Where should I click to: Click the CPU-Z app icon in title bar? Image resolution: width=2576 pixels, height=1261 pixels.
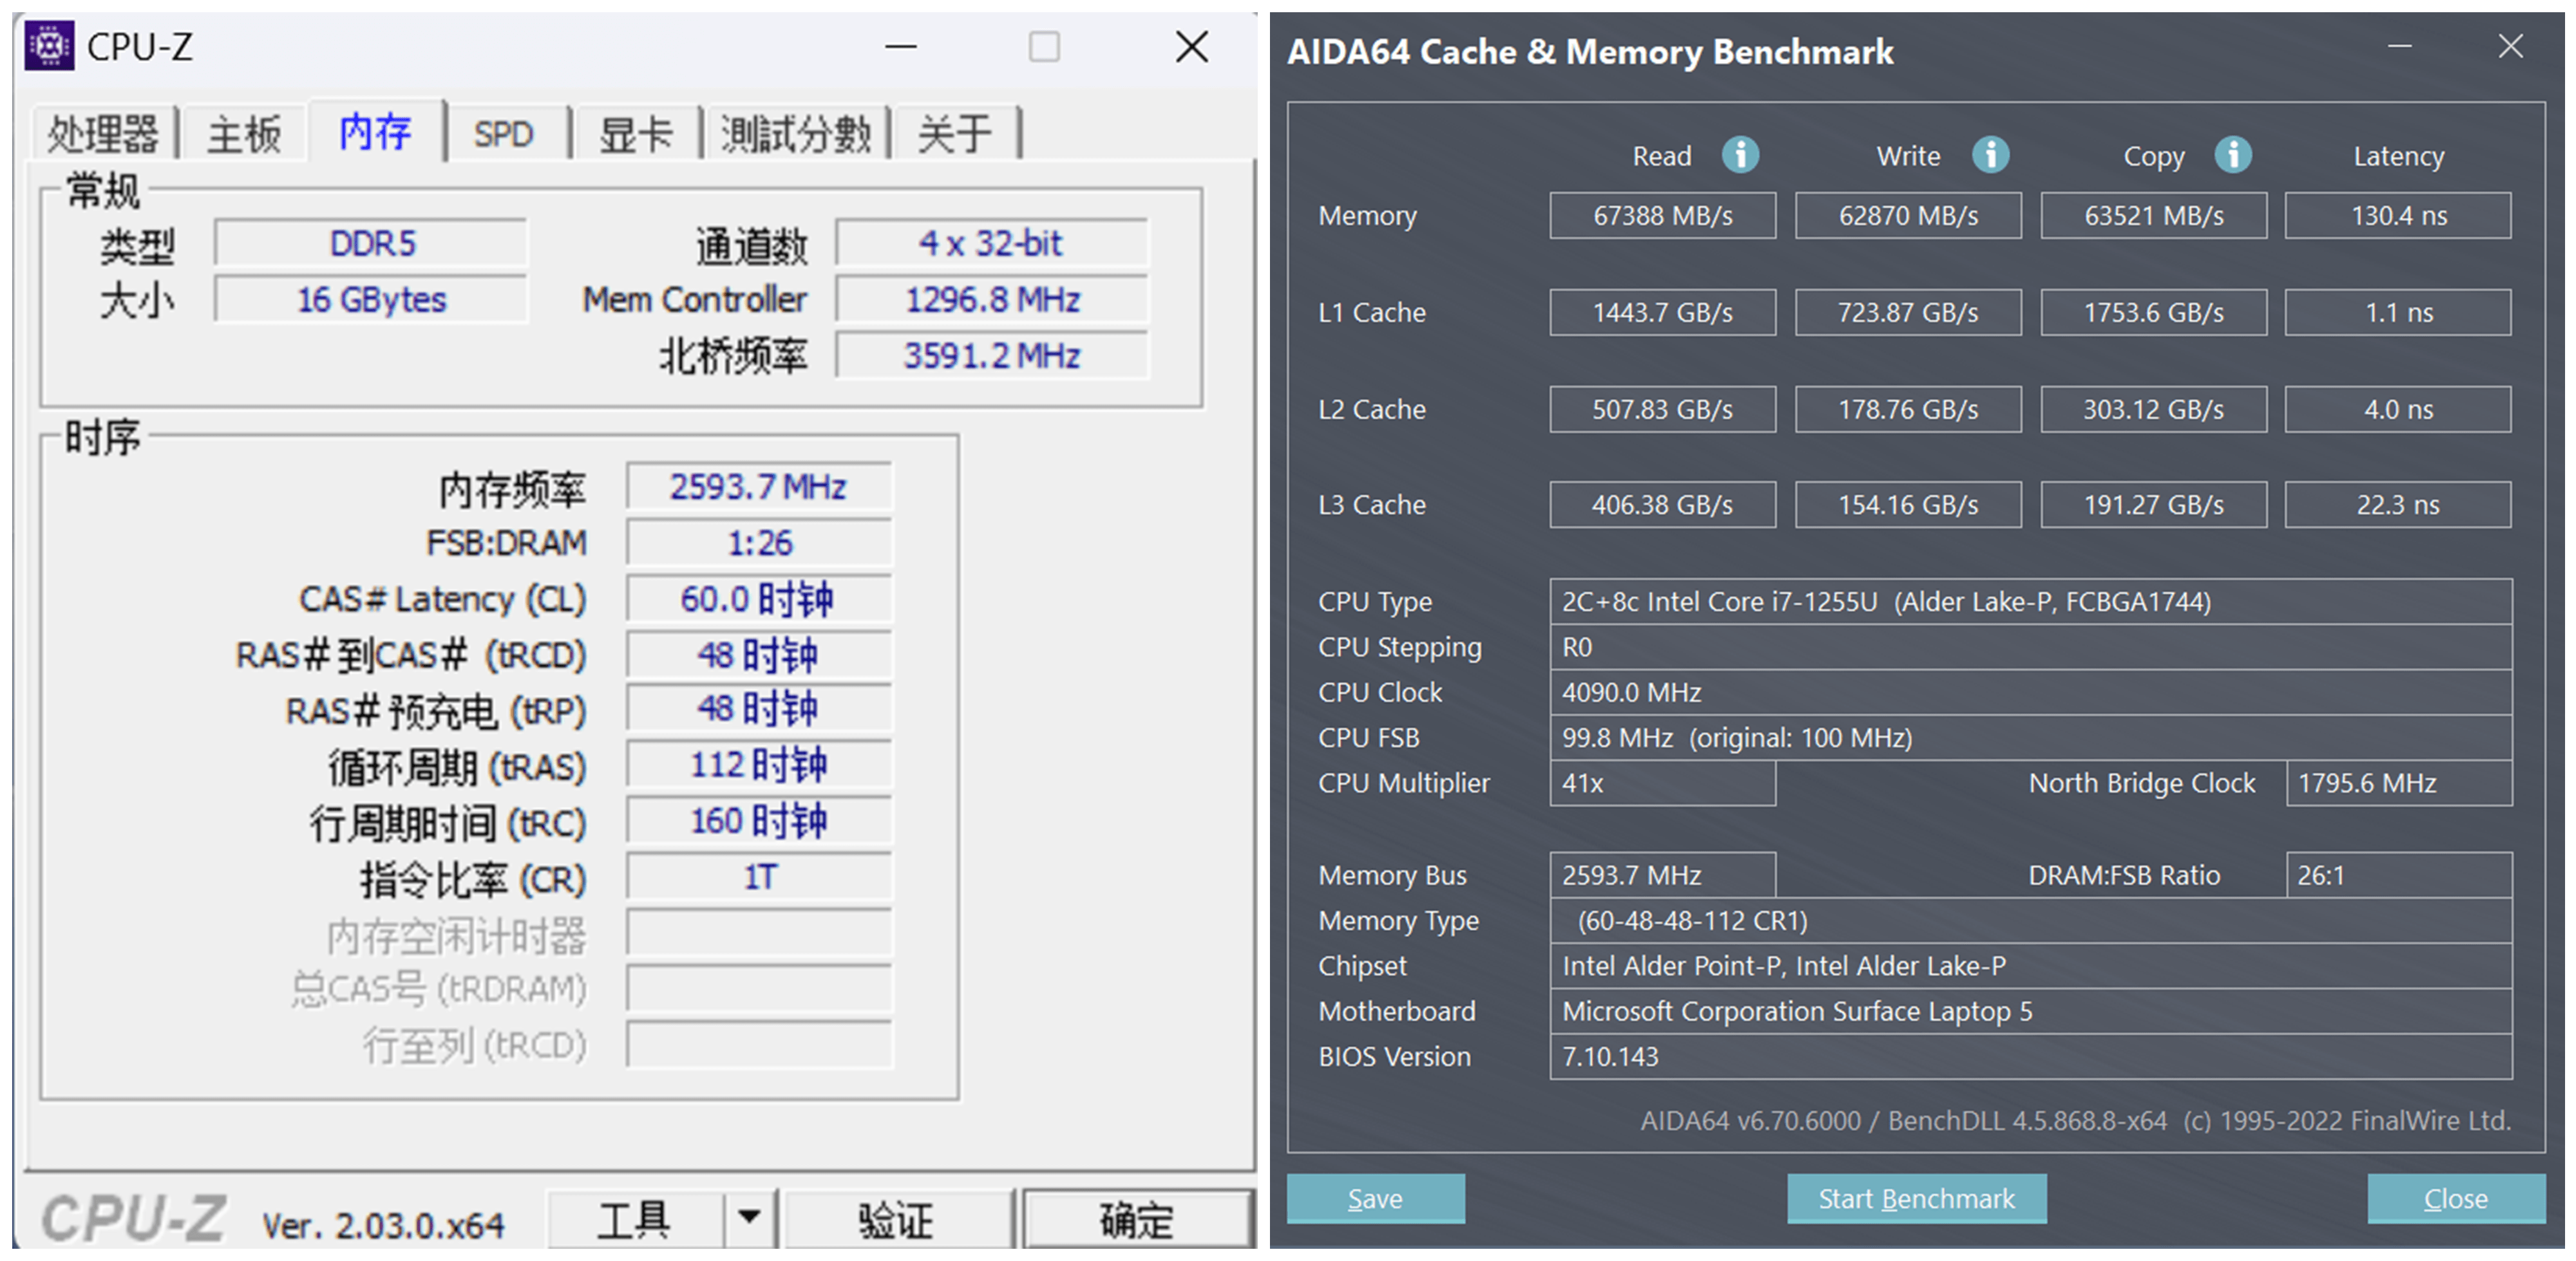pos(49,46)
